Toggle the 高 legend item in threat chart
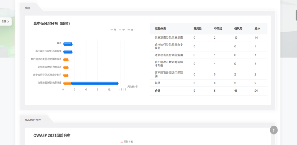This screenshot has height=145, width=297. pyautogui.click(x=113, y=30)
